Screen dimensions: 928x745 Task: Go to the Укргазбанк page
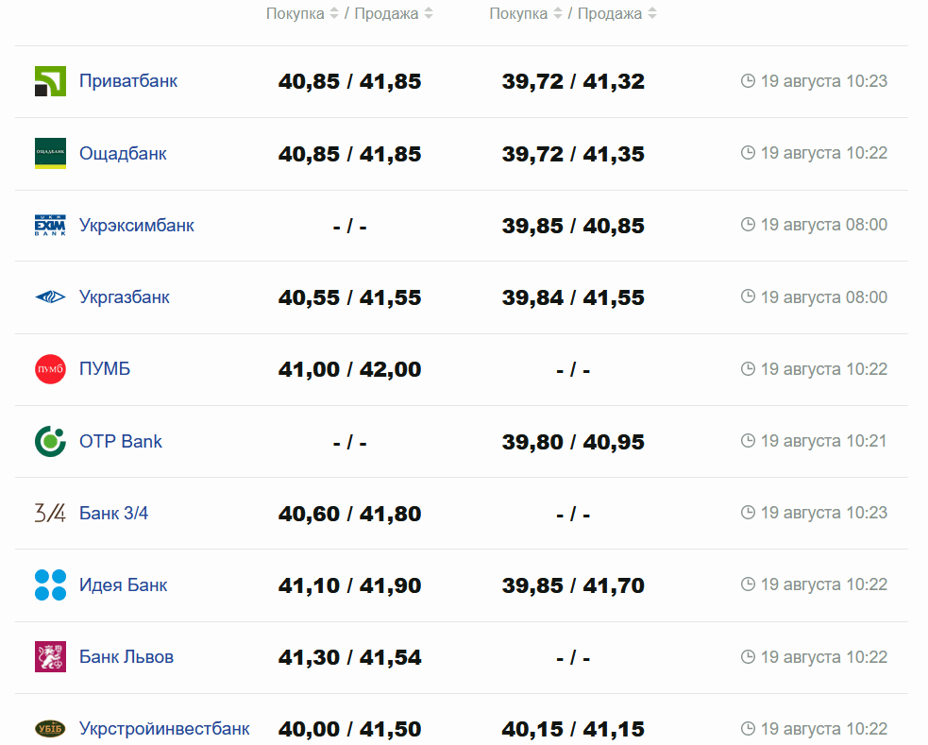[125, 297]
